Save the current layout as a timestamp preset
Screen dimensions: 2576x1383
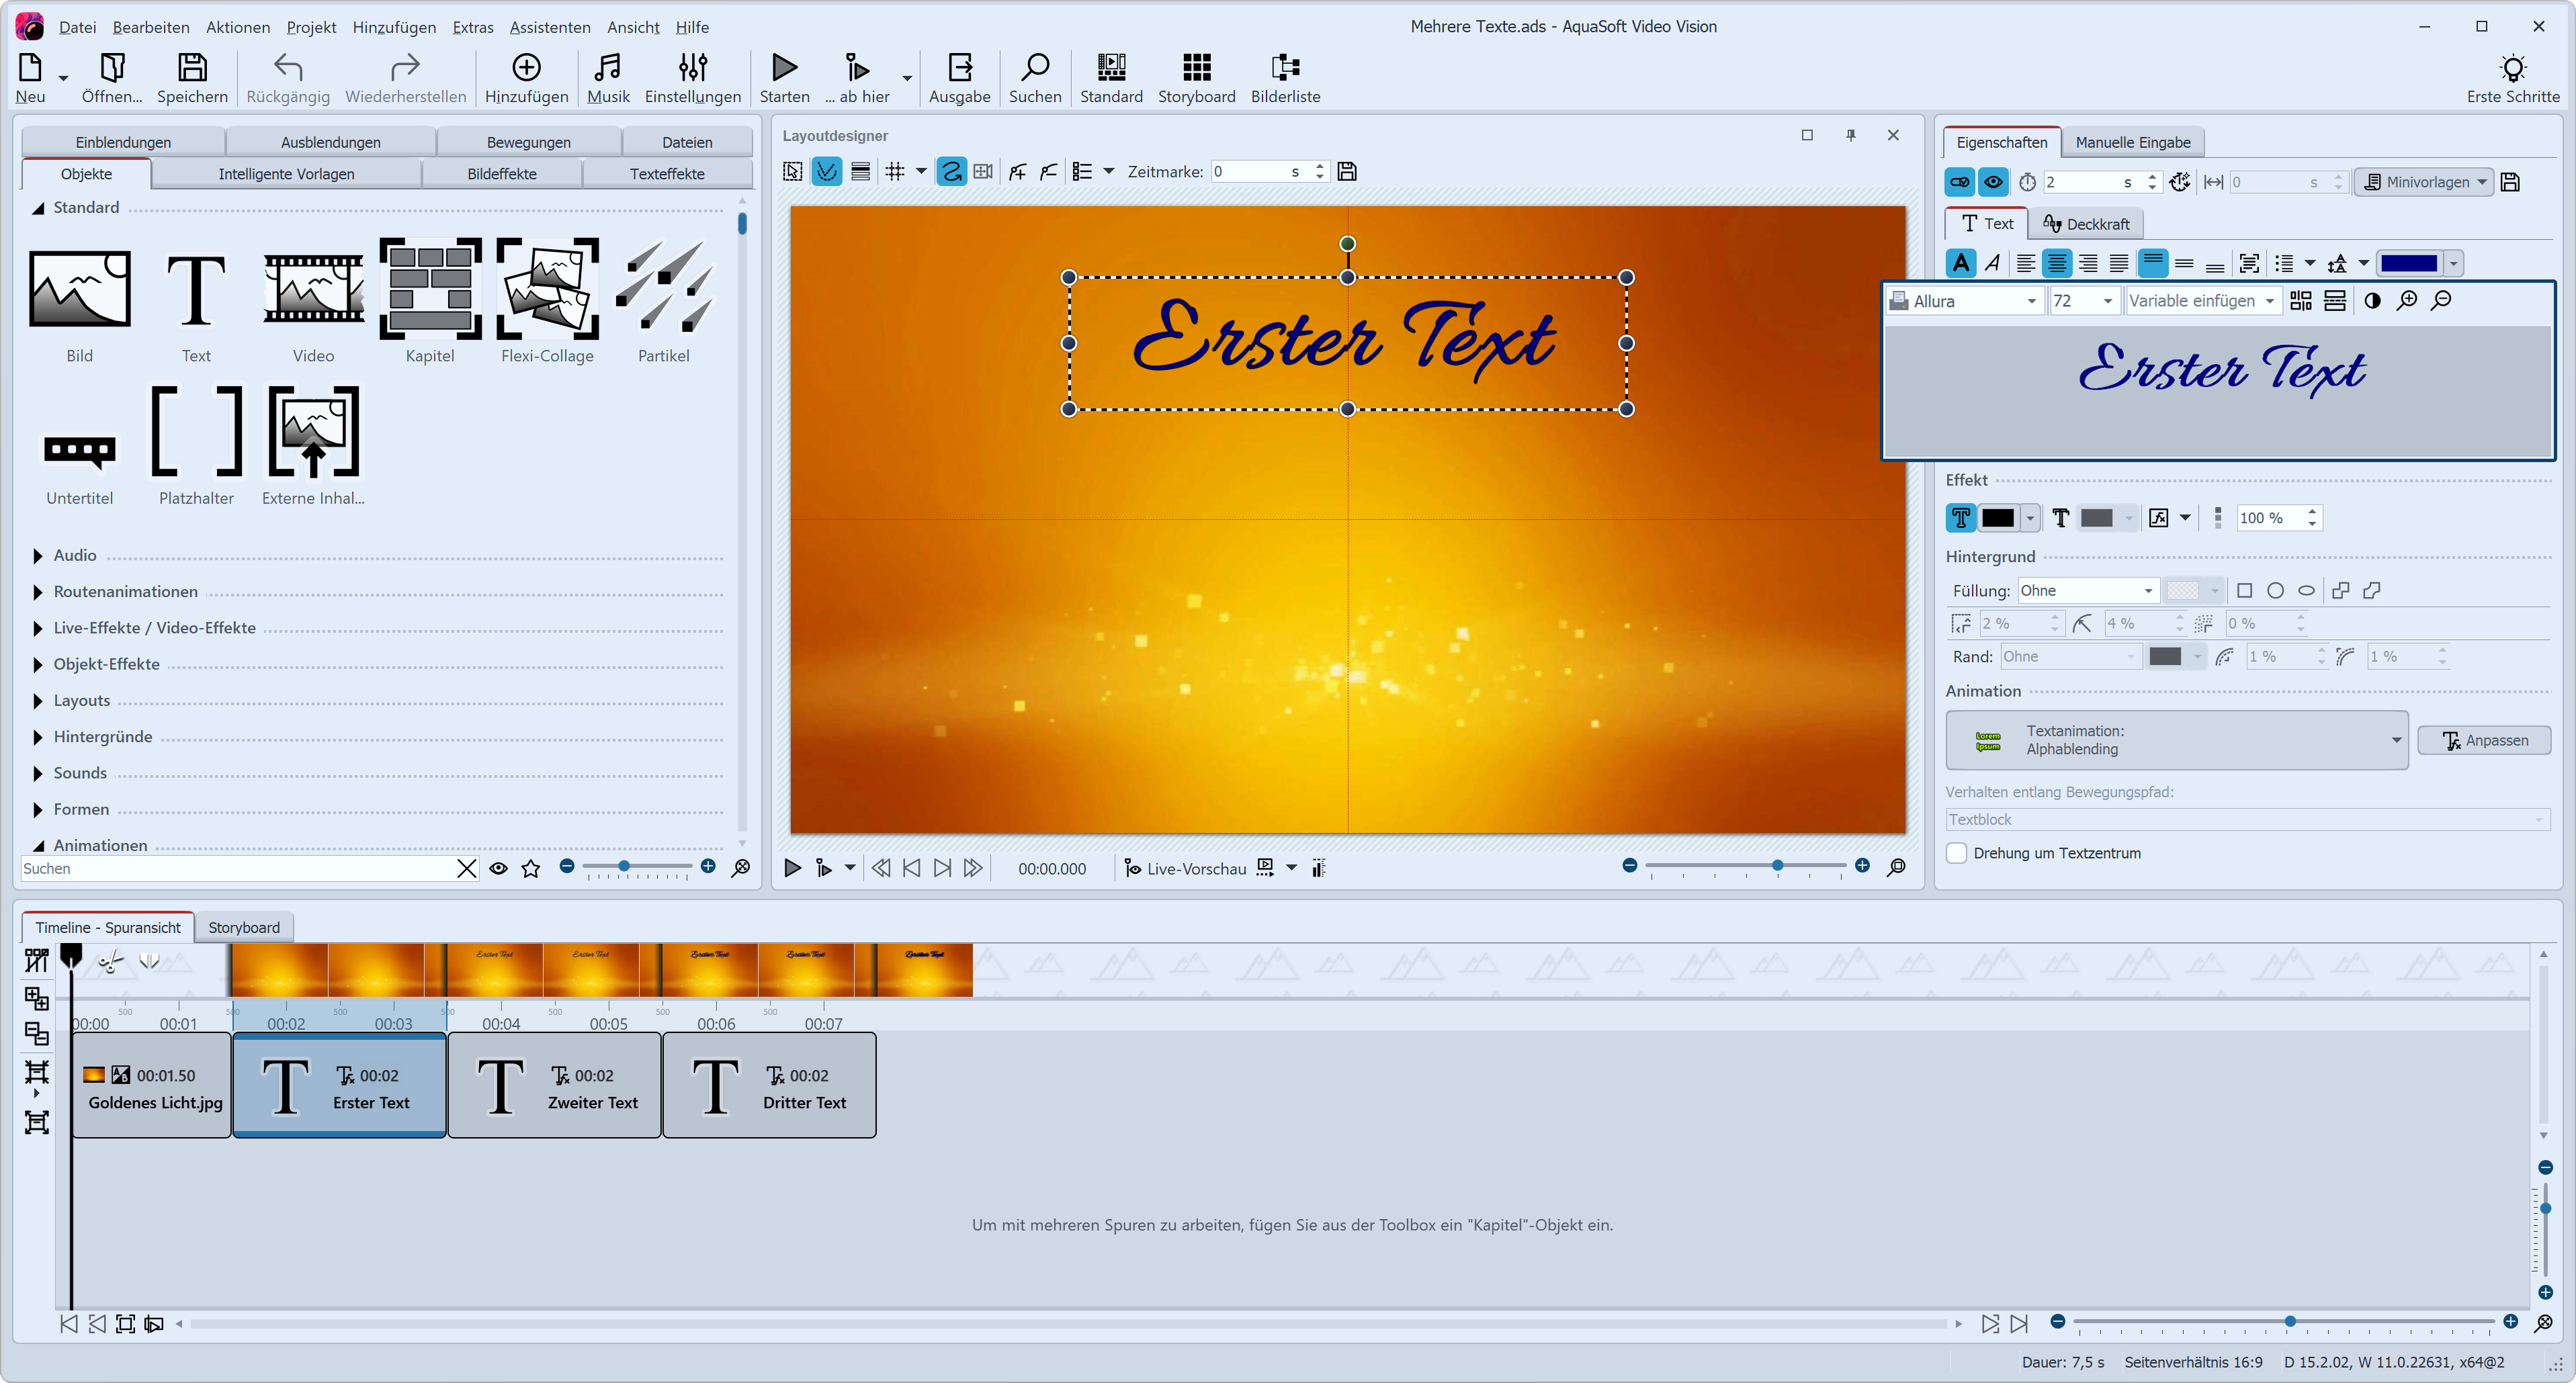click(1348, 171)
